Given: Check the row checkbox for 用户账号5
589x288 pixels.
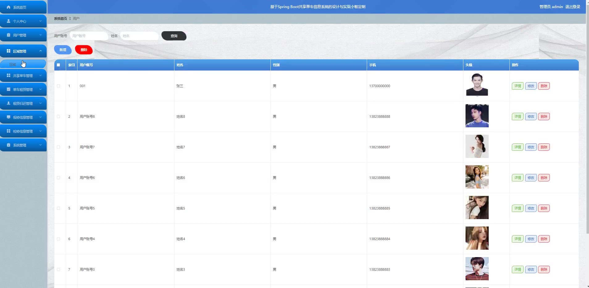Looking at the screenshot, I should coord(58,208).
